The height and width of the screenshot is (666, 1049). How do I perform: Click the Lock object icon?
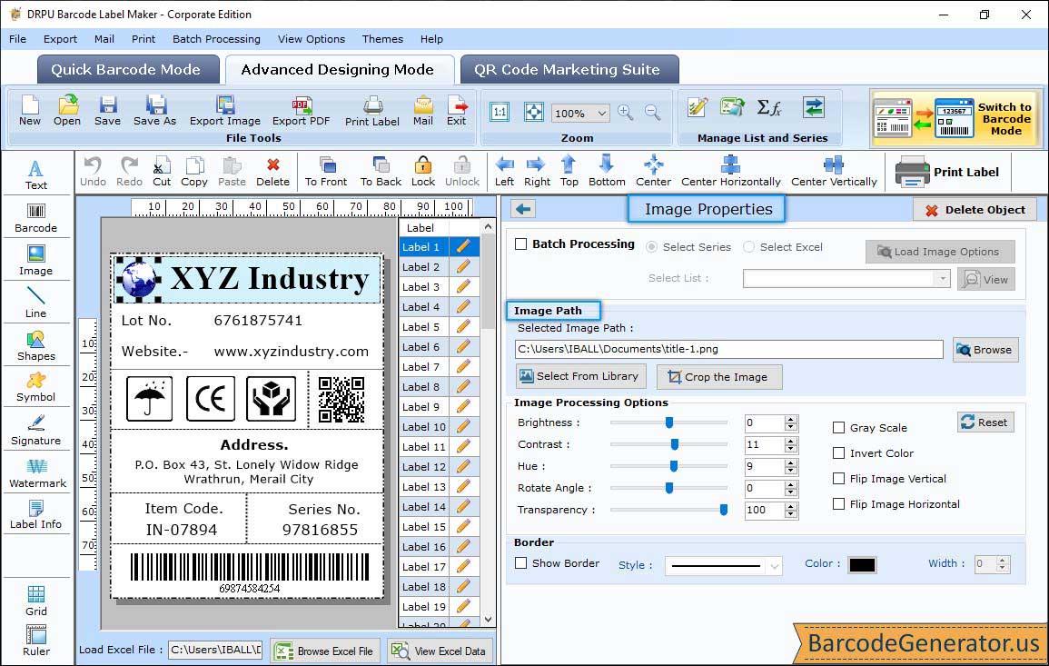point(423,172)
